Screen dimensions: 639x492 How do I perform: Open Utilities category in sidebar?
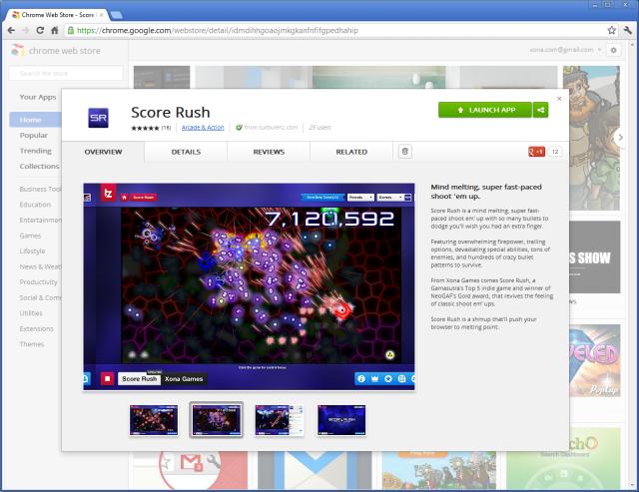(31, 312)
